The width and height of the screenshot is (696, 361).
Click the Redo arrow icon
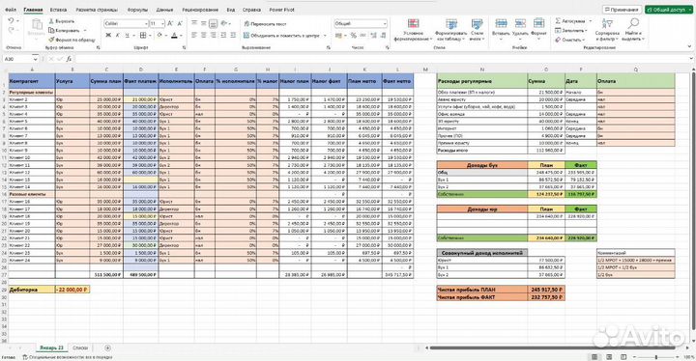(11, 31)
